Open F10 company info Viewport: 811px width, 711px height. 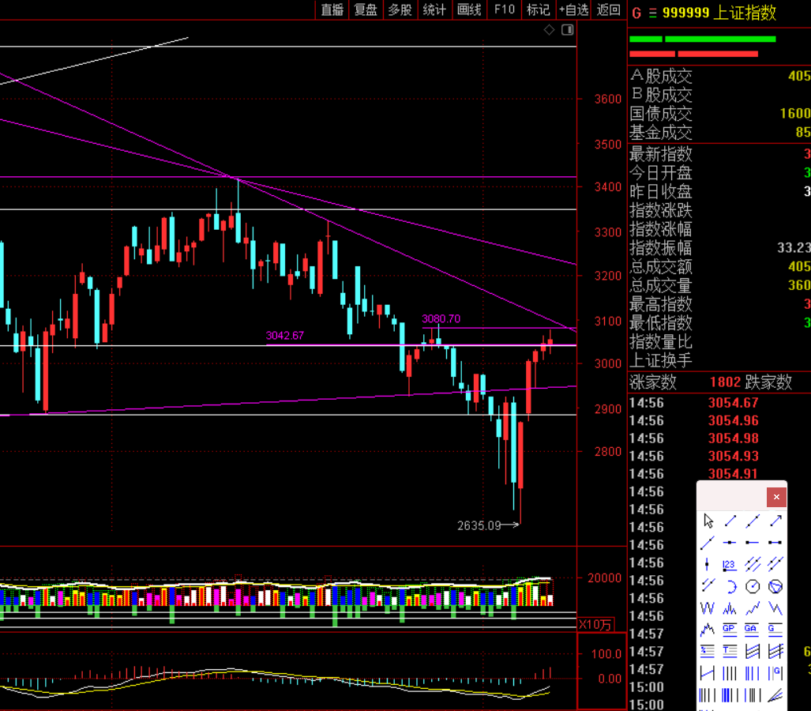(x=505, y=9)
